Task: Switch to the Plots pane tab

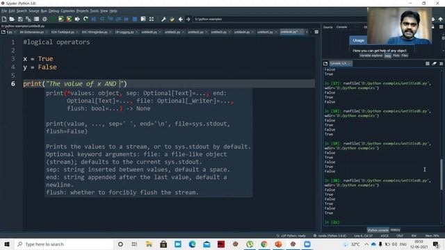Action: (x=396, y=56)
